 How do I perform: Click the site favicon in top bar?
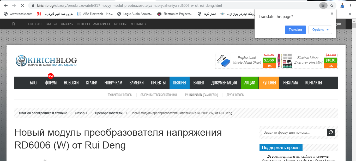[x=14, y=24]
